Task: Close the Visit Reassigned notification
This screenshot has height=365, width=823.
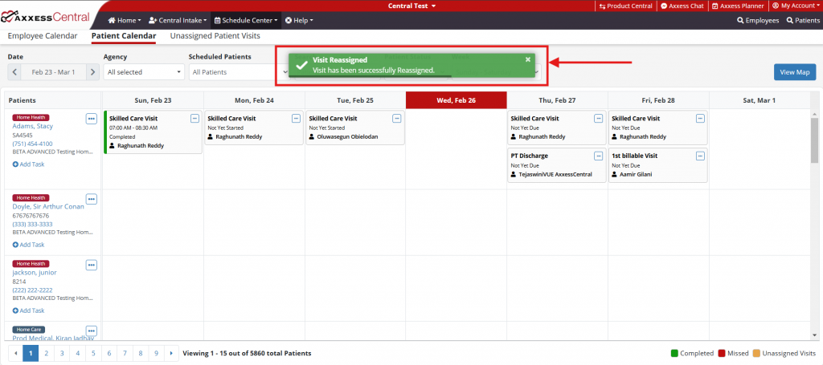Action: coord(528,59)
